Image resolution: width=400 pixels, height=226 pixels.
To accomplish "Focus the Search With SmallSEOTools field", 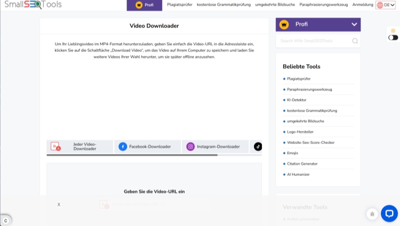I will pyautogui.click(x=314, y=41).
